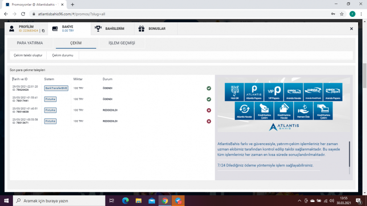
Task: Click green check icon for ID 78626426
Action: click(209, 88)
